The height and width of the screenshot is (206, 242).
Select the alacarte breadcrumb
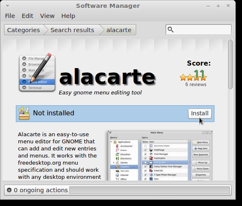point(118,30)
